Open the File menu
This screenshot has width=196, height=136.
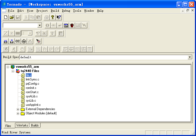coord(11,11)
